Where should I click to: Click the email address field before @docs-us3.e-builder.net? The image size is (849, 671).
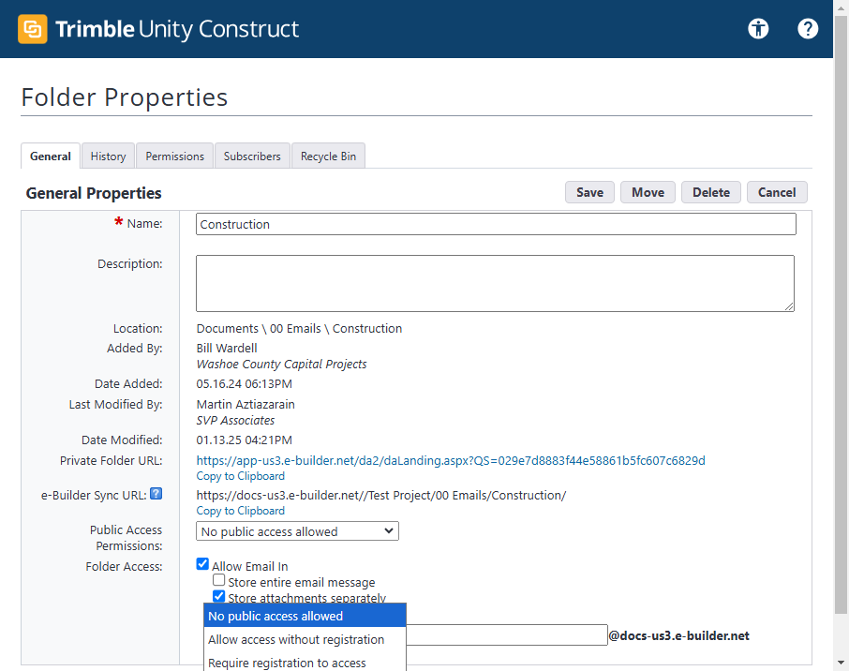(x=507, y=635)
